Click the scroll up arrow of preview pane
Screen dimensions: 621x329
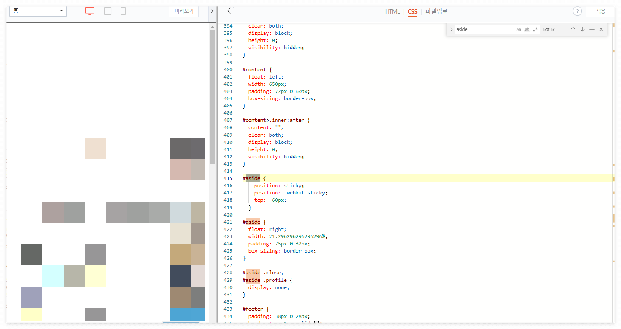point(213,27)
